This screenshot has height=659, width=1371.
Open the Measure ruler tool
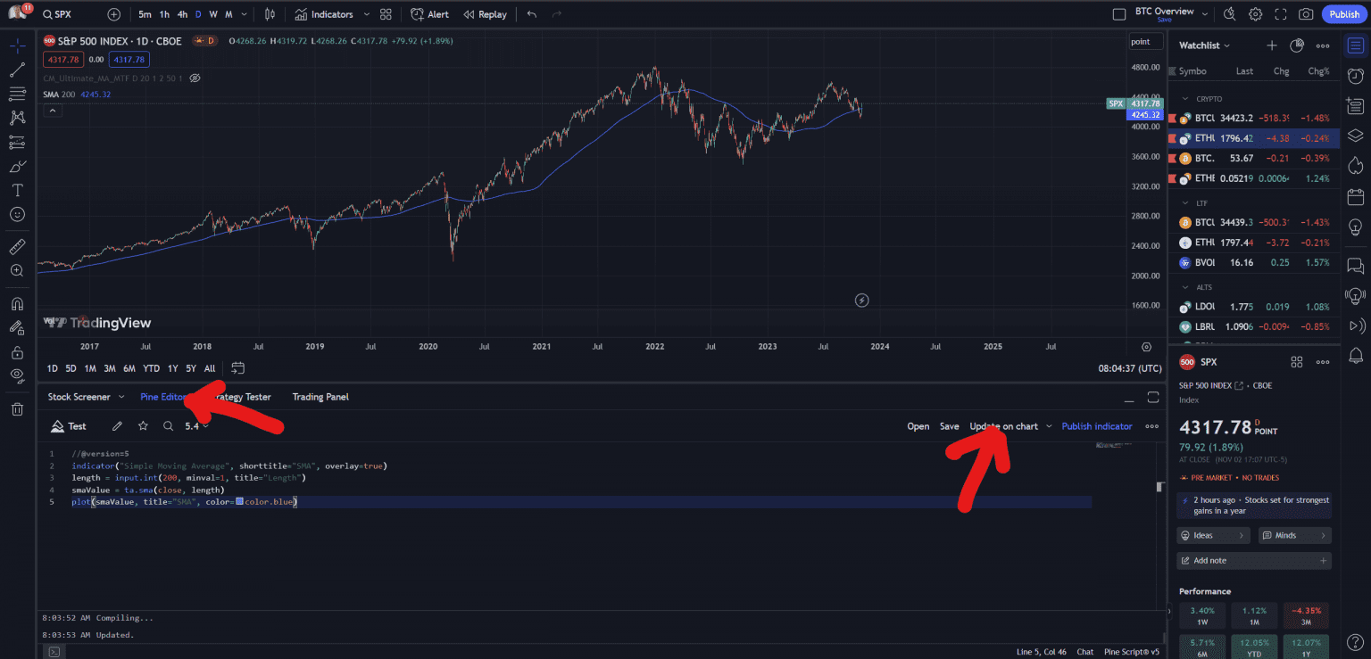(x=17, y=246)
